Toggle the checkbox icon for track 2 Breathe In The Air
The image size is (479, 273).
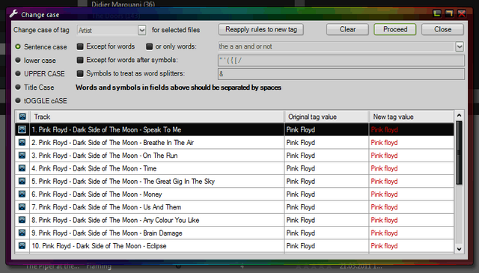[22, 142]
